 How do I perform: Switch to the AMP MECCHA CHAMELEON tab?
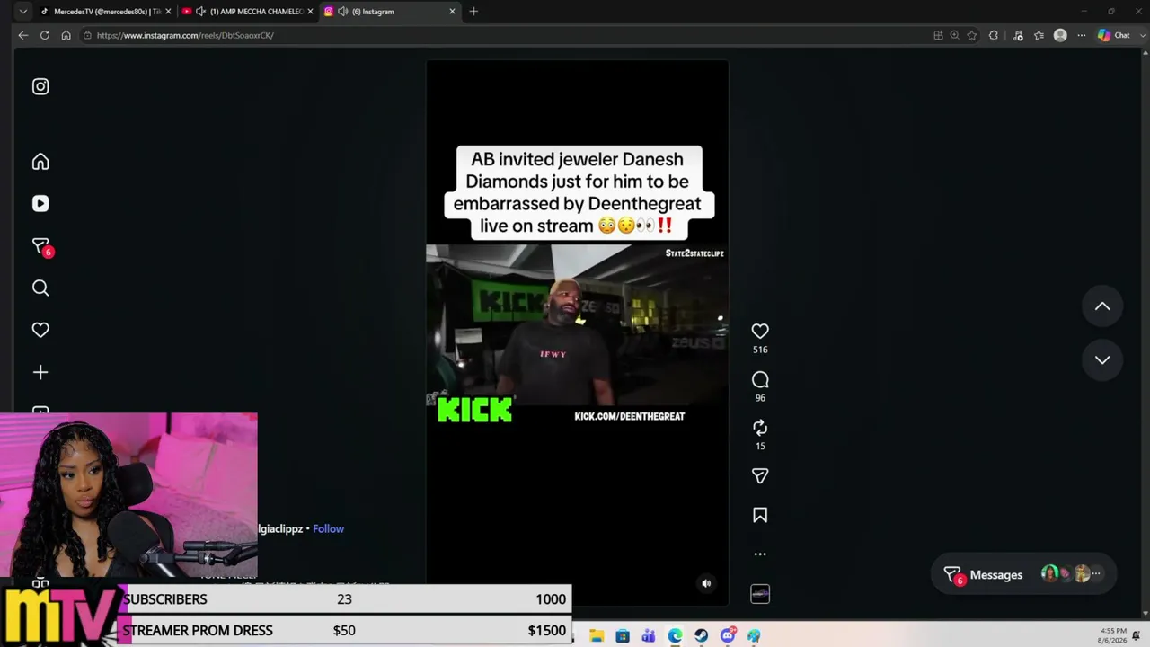pos(248,12)
